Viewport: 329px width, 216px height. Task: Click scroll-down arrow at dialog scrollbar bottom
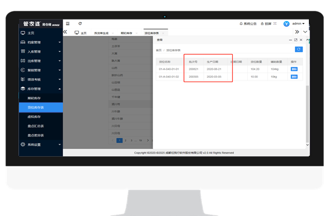click(307, 144)
